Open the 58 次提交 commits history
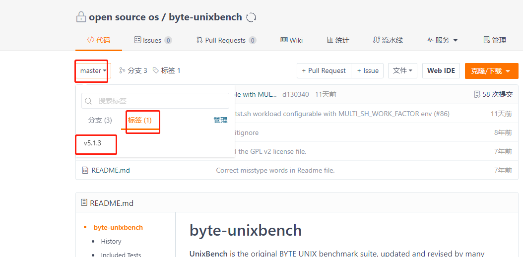 click(498, 94)
